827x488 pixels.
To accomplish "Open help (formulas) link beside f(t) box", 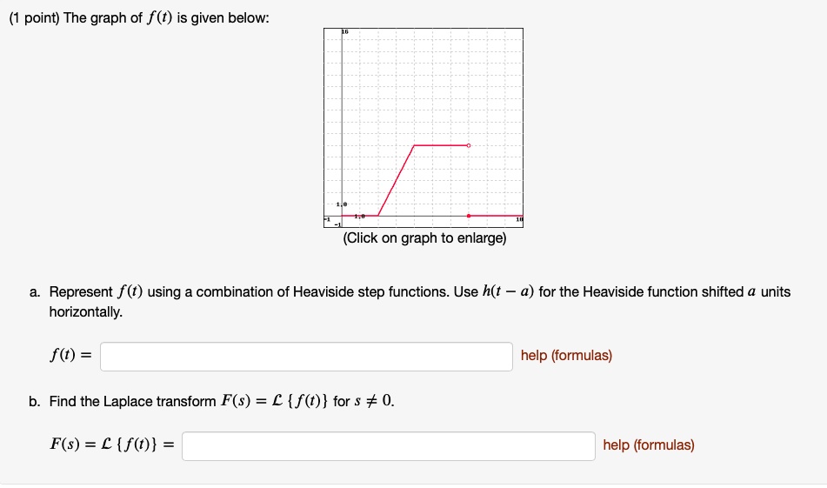I will pos(566,356).
